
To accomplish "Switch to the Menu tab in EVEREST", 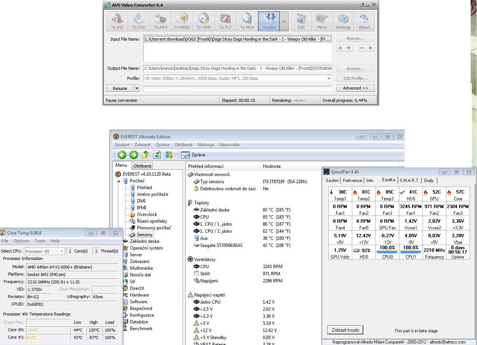I will [x=121, y=165].
